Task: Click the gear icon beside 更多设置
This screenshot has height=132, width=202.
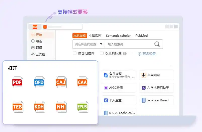Action: coord(140,54)
